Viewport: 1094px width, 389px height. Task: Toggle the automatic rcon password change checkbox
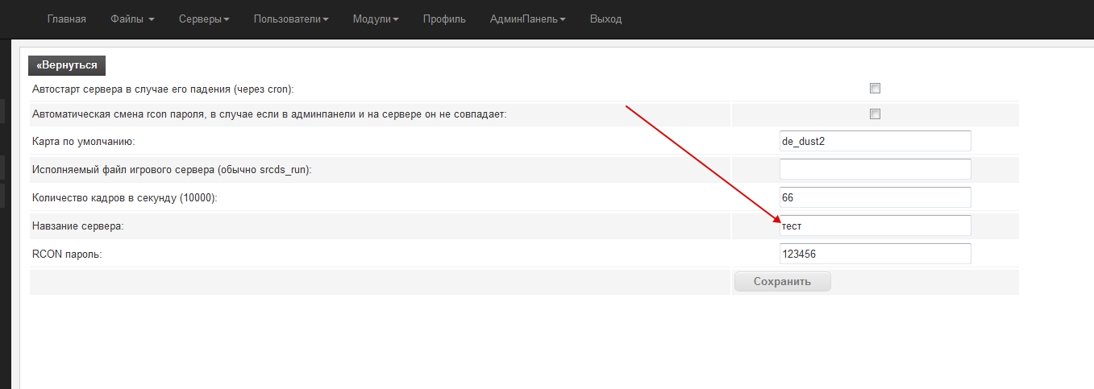pyautogui.click(x=875, y=114)
